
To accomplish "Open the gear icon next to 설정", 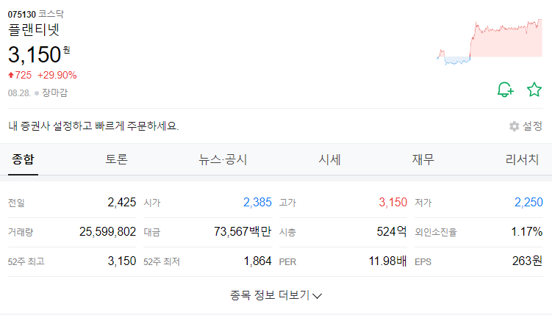I will coord(514,126).
